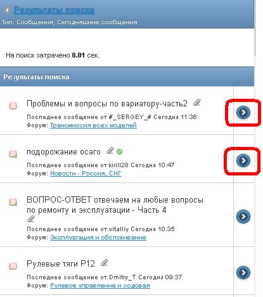Screen dimensions: 263x297
Task: Click paperclip icon beside Рулевые тяги P12
Action: coord(105,263)
